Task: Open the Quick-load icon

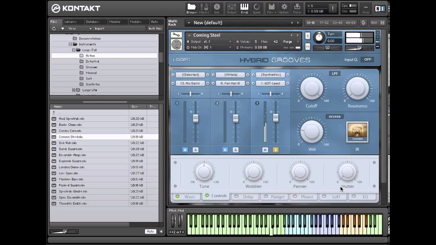Action: click(x=256, y=8)
